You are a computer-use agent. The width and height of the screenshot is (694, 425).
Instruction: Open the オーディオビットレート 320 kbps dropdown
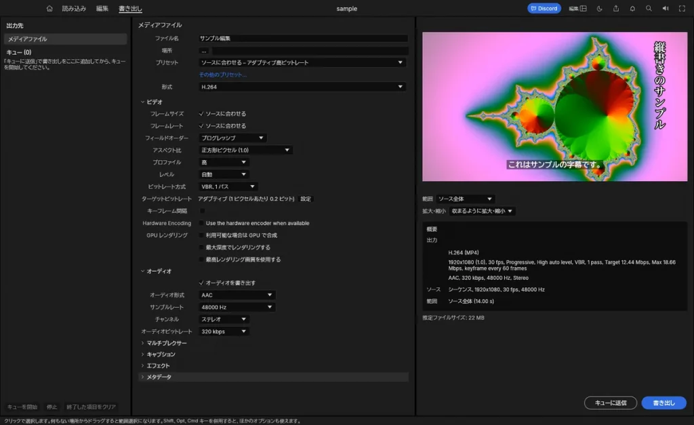coord(224,331)
